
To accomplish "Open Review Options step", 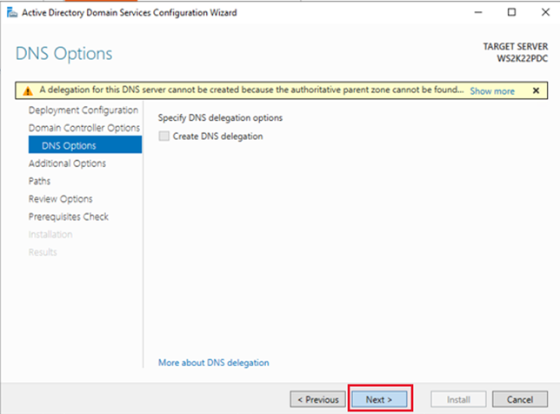I will pyautogui.click(x=60, y=199).
